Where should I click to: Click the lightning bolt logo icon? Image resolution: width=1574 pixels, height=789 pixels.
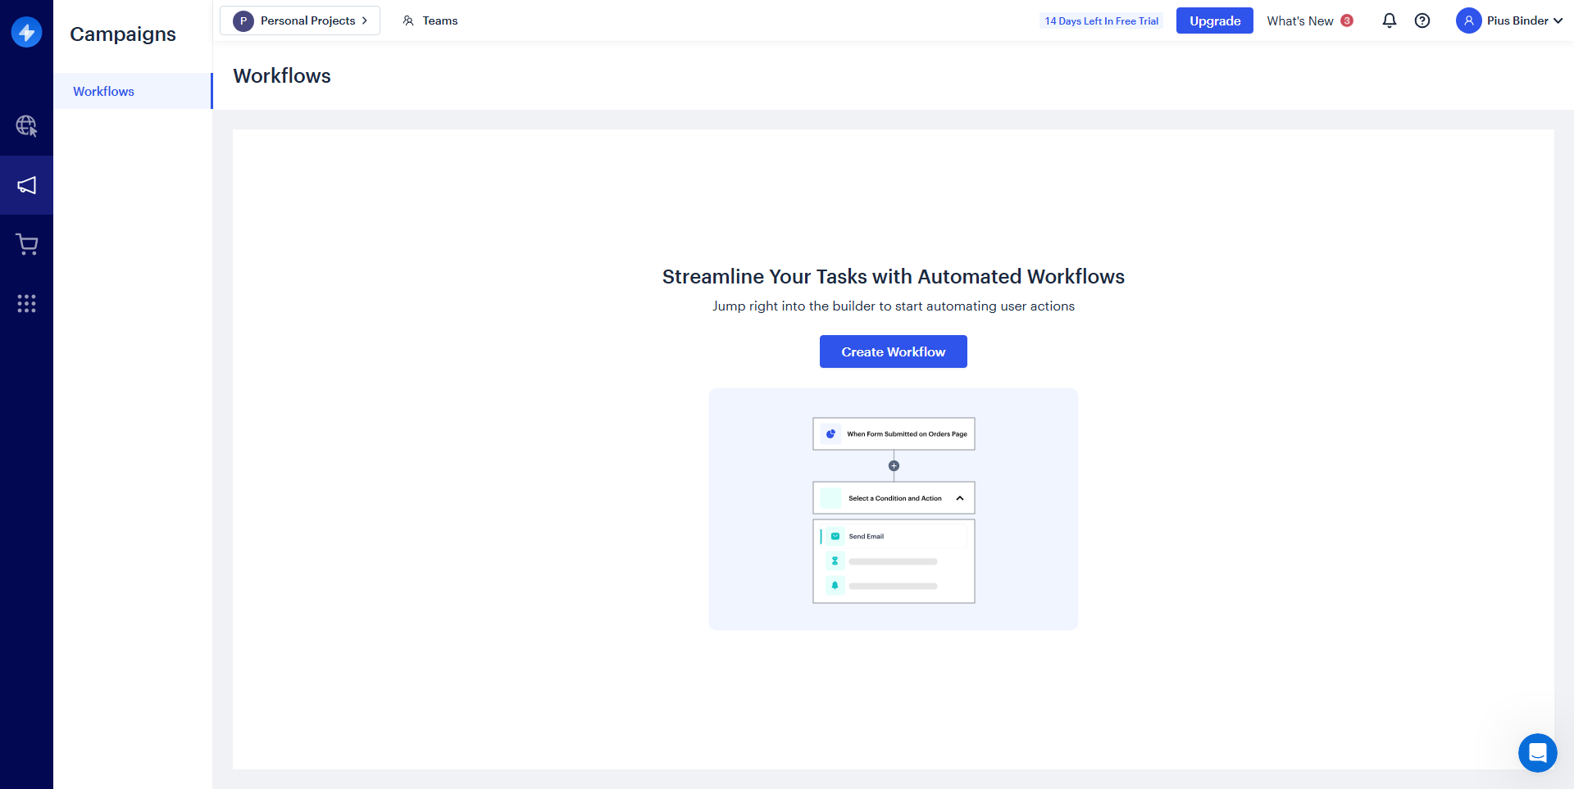[26, 32]
